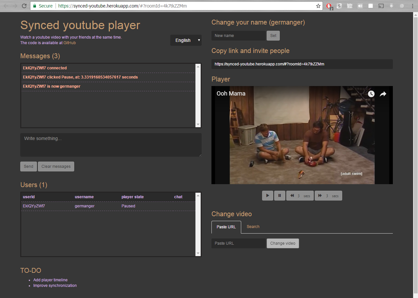This screenshot has height=298, width=418.
Task: Open the Chrome three-dot menu
Action: click(412, 6)
